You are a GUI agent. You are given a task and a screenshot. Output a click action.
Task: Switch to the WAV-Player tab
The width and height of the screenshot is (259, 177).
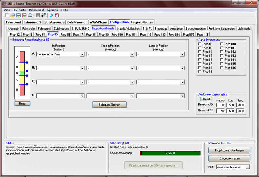click(x=98, y=22)
